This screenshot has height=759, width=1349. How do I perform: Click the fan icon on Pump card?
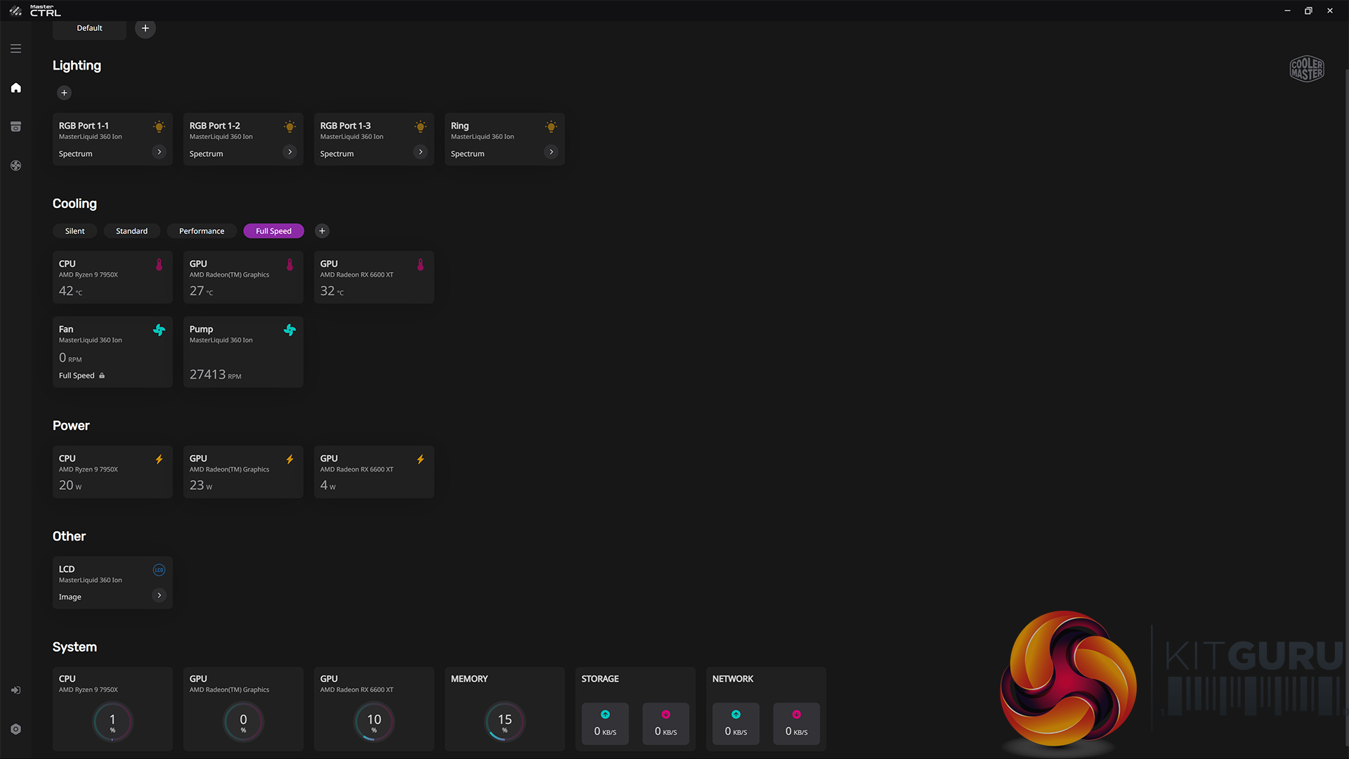(x=289, y=330)
